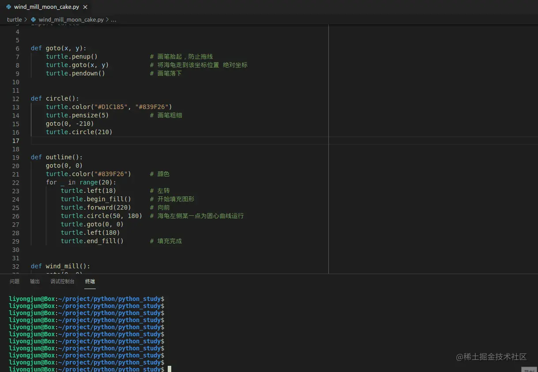This screenshot has height=372, width=538.
Task: Open the turtle folder breadcrumb
Action: coord(14,19)
